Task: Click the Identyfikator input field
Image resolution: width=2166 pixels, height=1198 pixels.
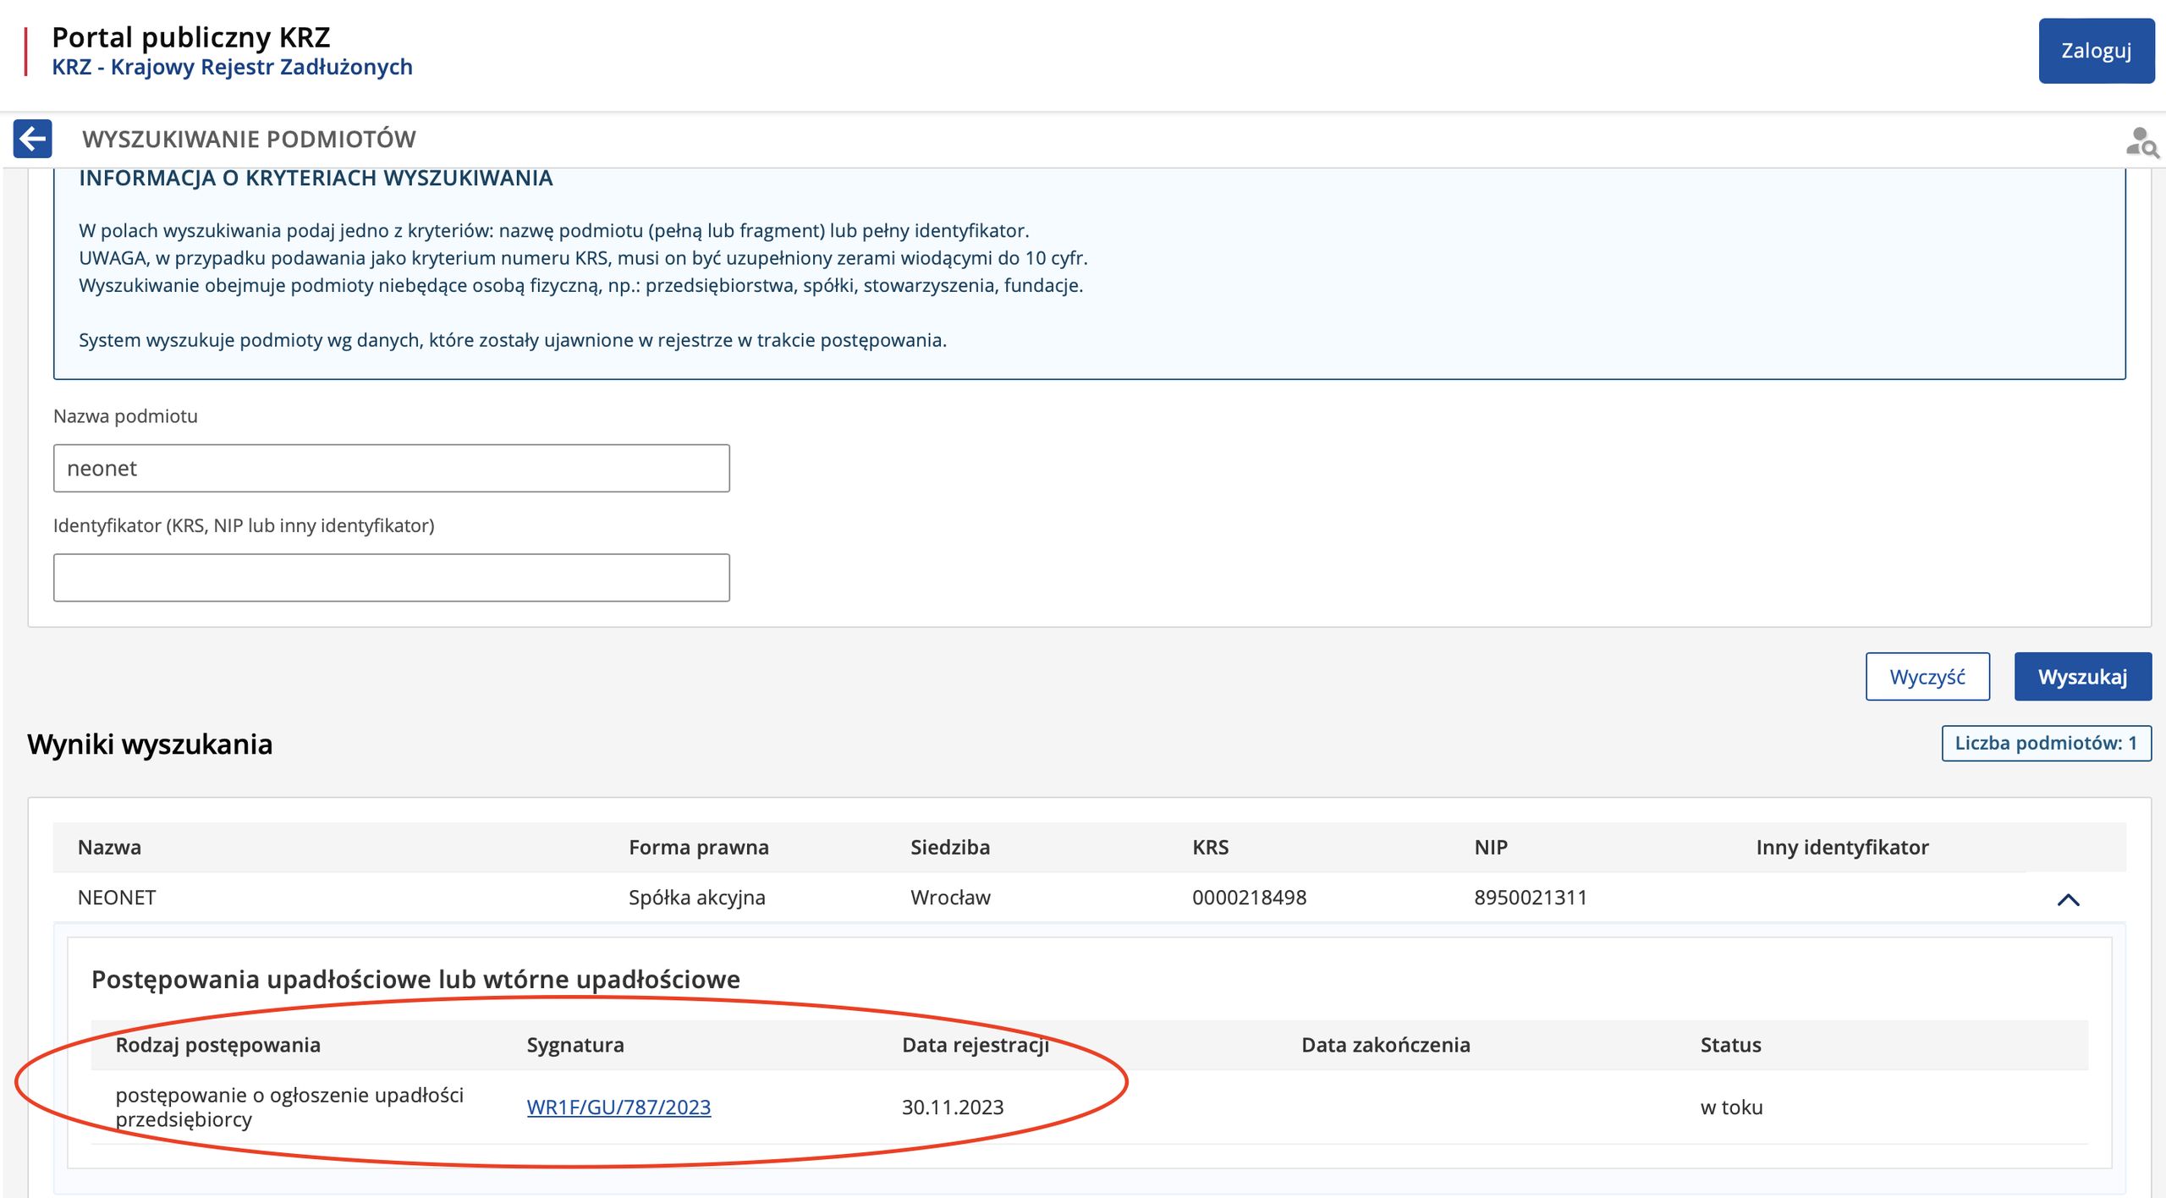Action: pos(391,578)
